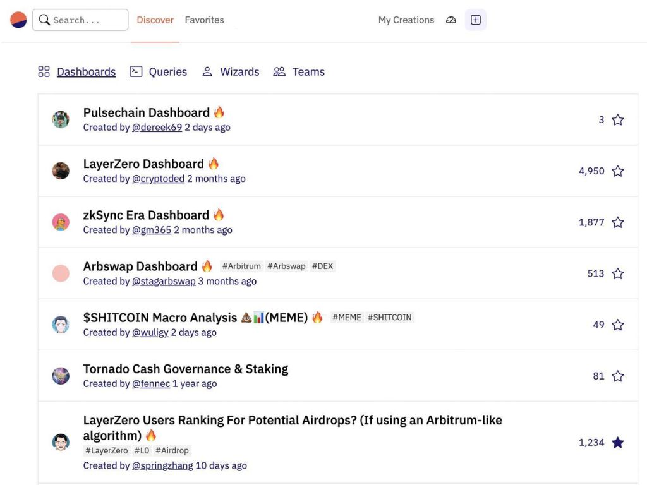
Task: Visit the @gm365 profile link
Action: click(152, 230)
